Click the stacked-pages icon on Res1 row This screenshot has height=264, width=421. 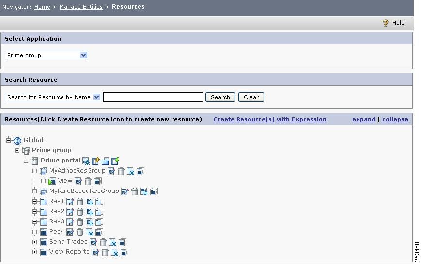(99, 202)
